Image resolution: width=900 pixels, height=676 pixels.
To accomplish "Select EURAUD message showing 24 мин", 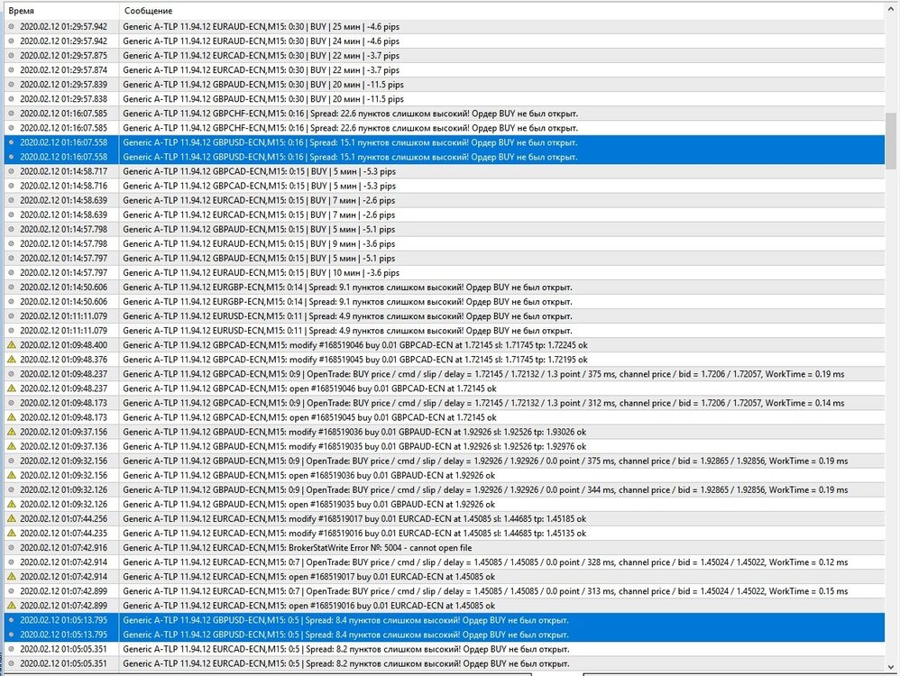I will tap(262, 41).
